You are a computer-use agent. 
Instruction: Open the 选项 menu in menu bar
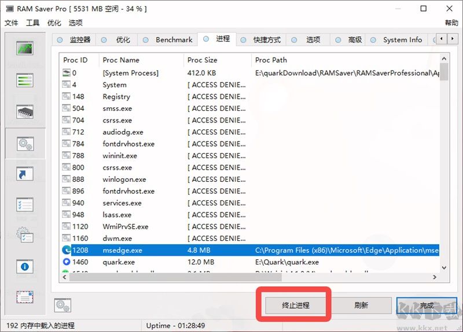point(76,23)
